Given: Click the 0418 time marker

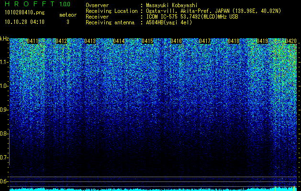Looking at the screenshot, I should pos(234,41).
